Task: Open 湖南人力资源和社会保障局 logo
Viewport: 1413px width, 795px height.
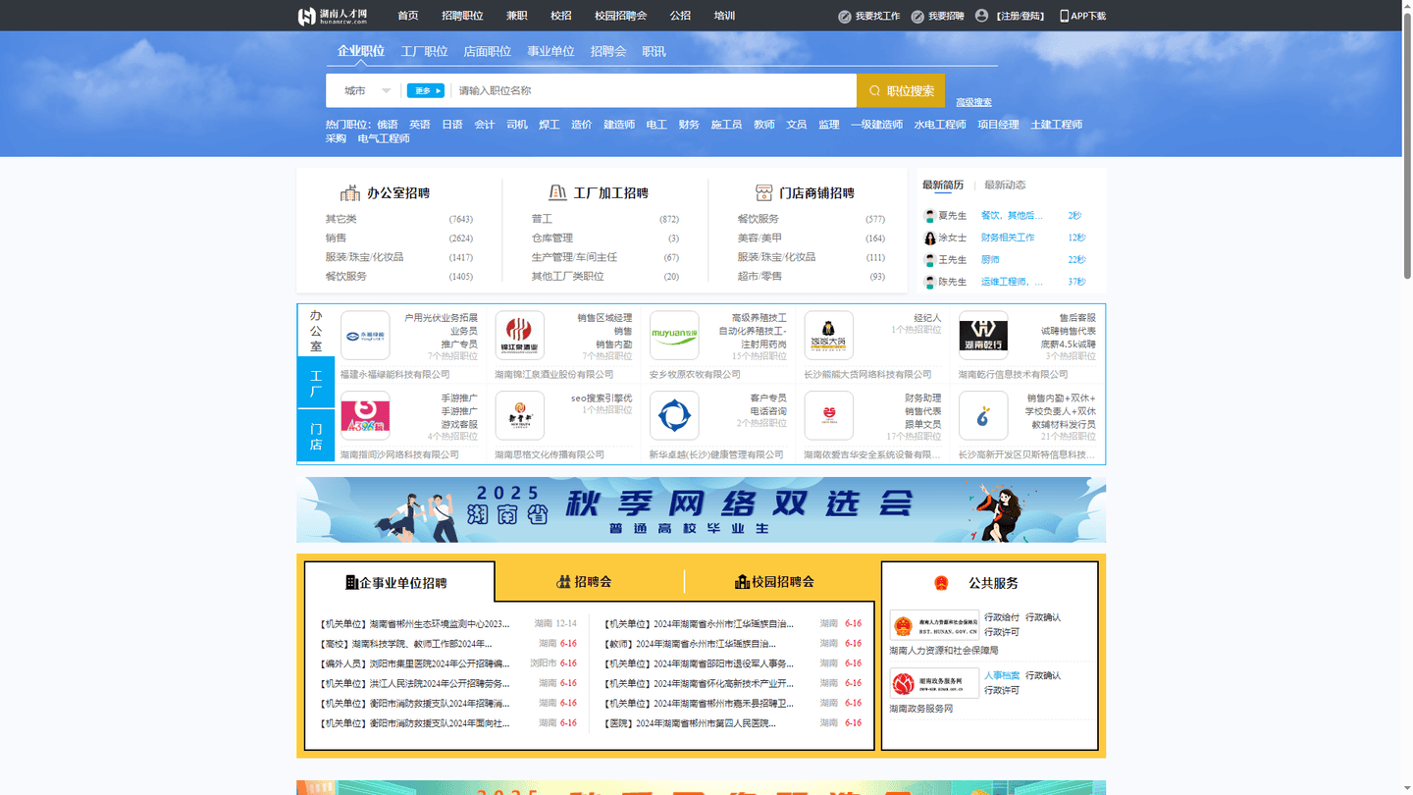Action: 934,625
